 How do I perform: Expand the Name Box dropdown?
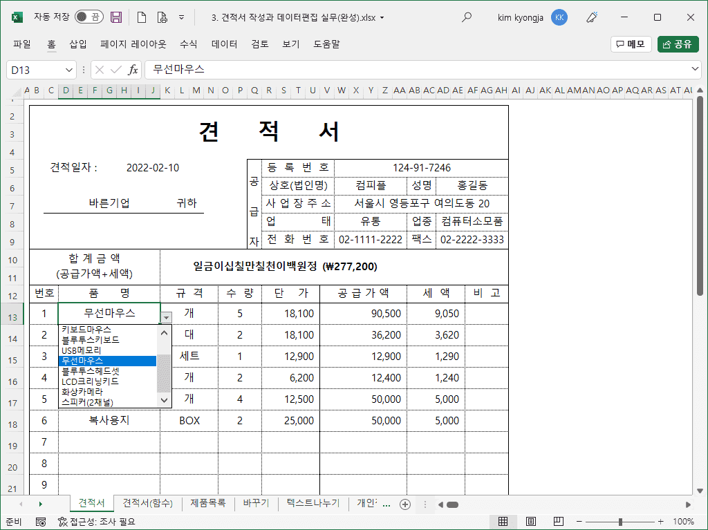click(69, 70)
